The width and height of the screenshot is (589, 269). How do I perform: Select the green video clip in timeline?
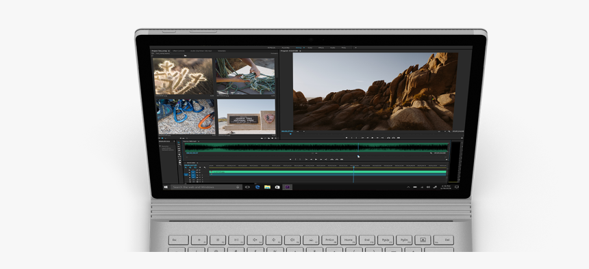[328, 172]
